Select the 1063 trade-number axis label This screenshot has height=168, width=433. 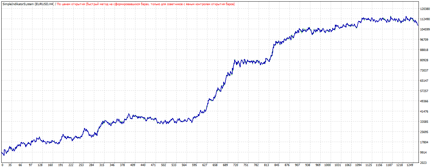(x=348, y=165)
